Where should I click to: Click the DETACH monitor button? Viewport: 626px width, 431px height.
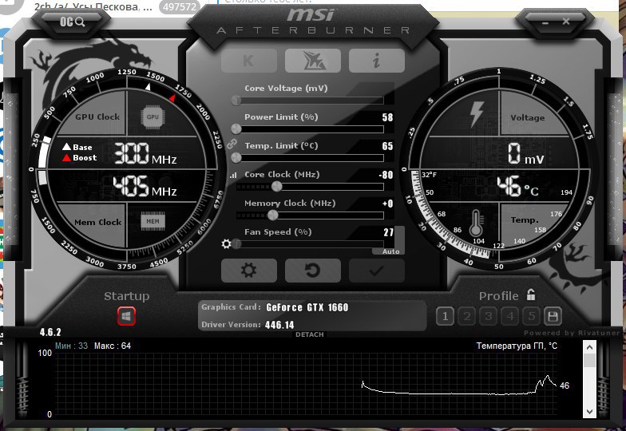(310, 334)
